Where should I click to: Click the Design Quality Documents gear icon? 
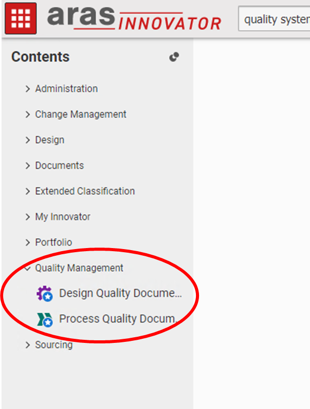[45, 294]
